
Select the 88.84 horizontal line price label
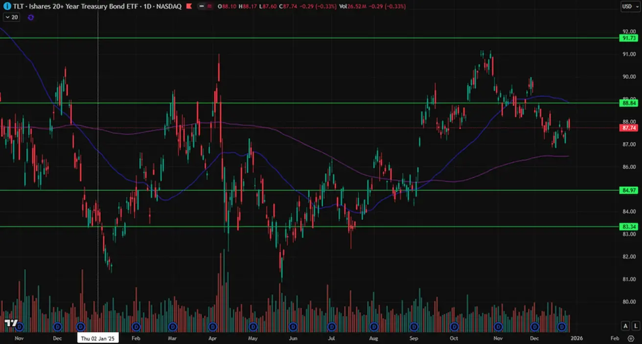tap(629, 104)
